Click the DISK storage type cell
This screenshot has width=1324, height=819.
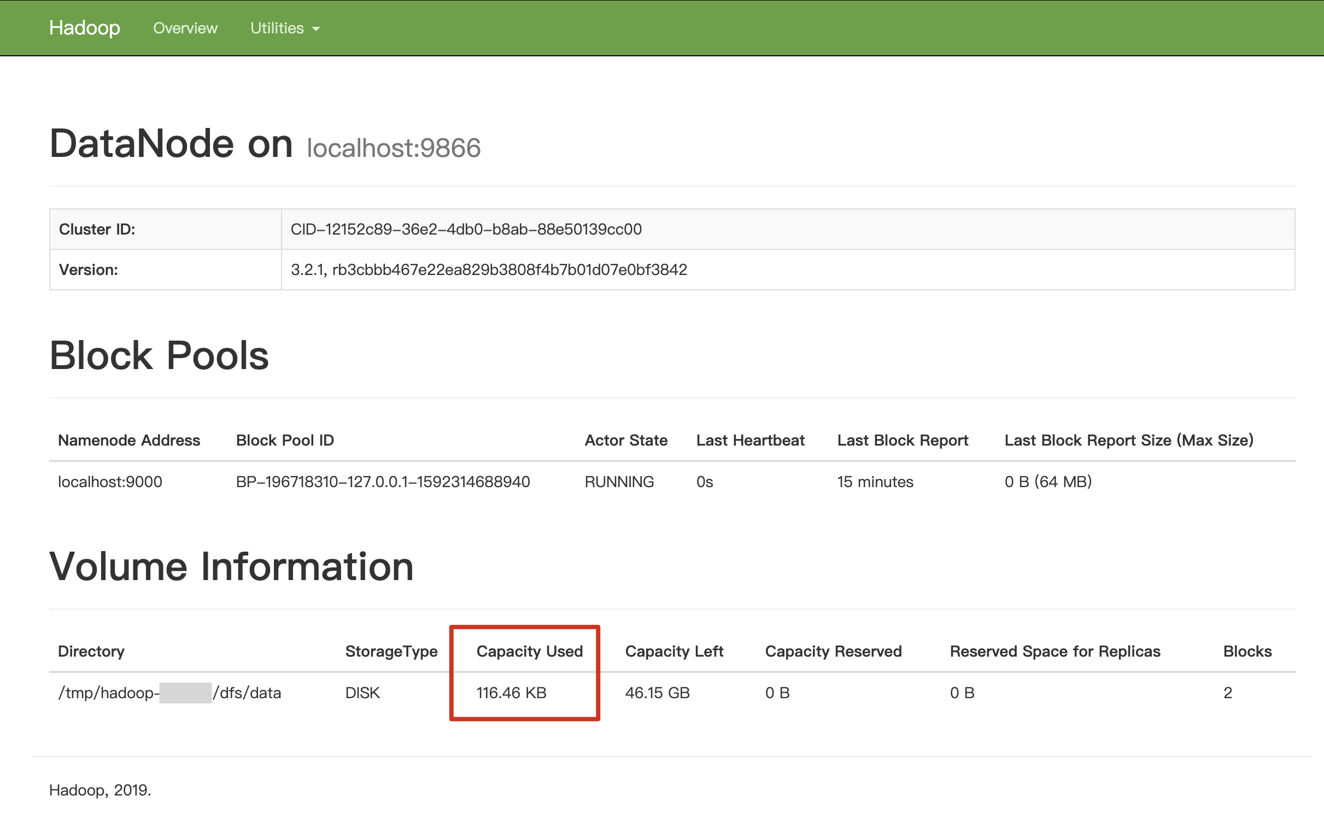tap(362, 693)
